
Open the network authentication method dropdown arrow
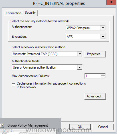pos(80,54)
